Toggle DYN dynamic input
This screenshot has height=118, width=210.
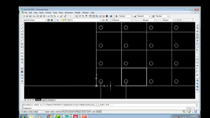click(89, 112)
